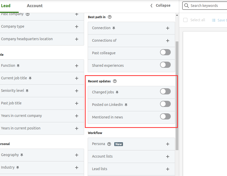Select the Lead tab
The width and height of the screenshot is (227, 176).
[x=6, y=6]
